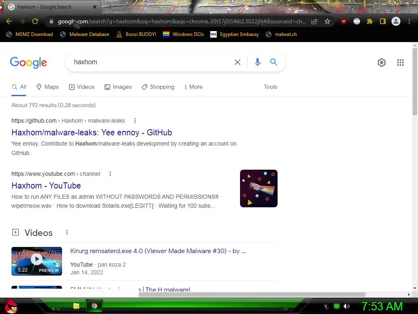Select the Chrome taskbar icon

(94, 306)
